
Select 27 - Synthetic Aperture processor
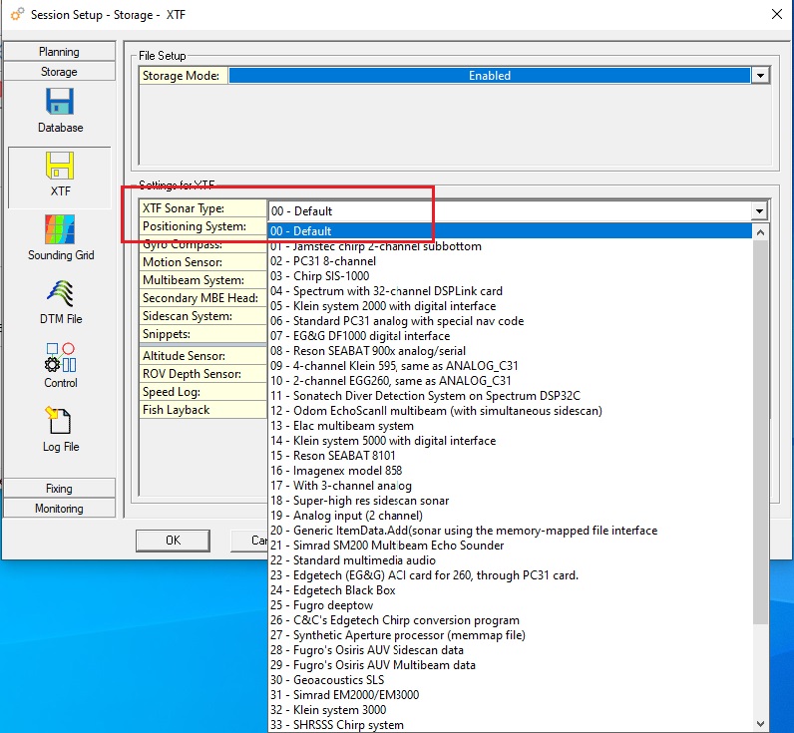coord(510,635)
